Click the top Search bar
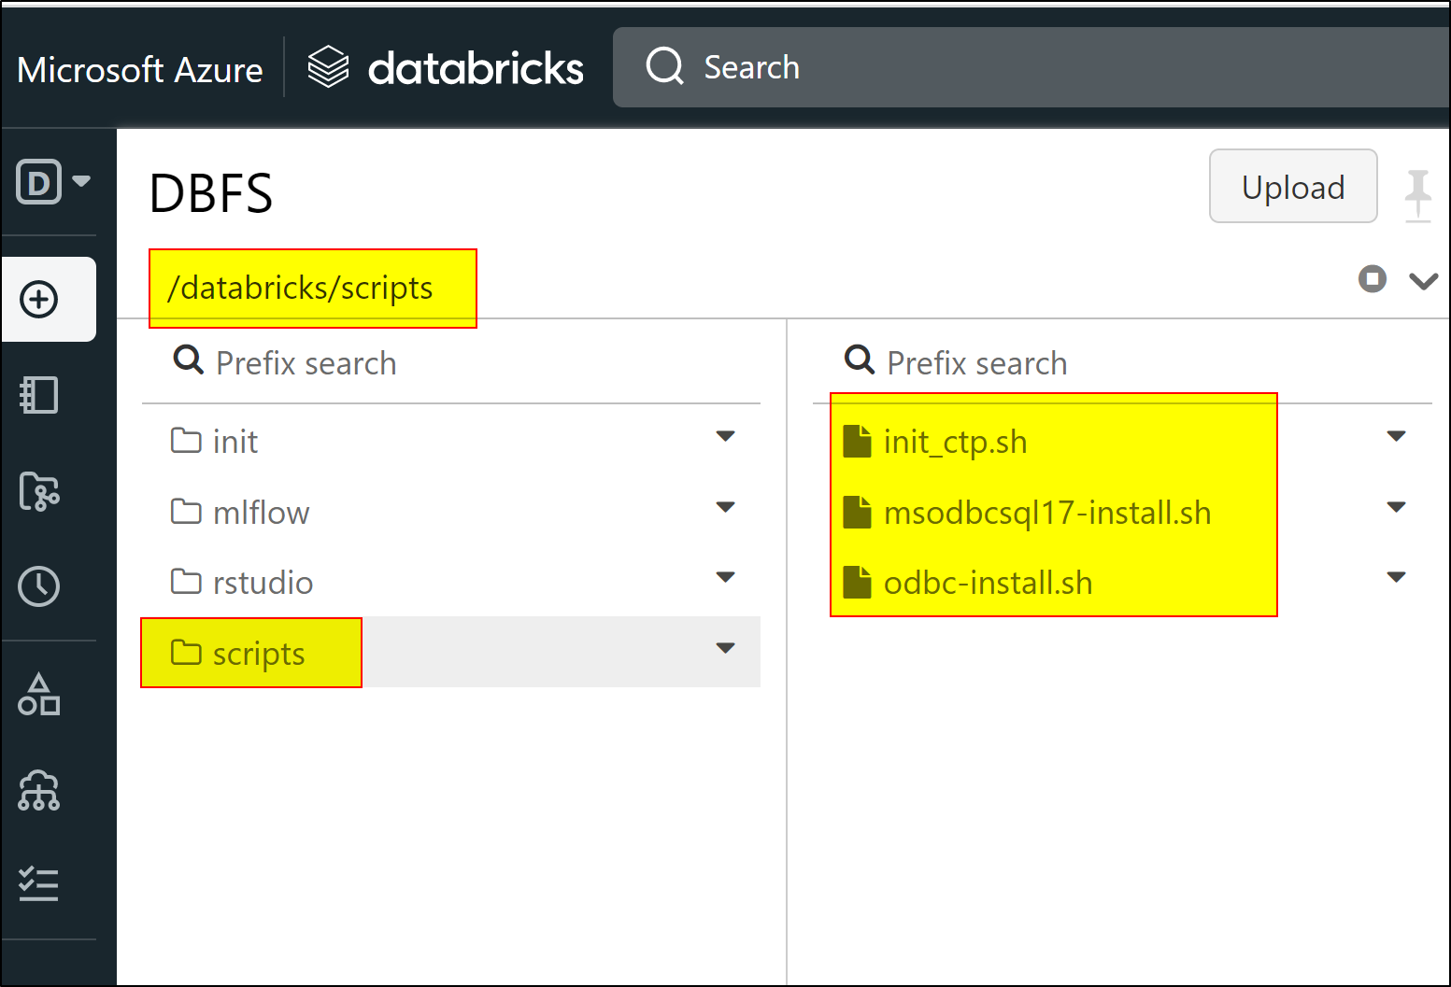This screenshot has width=1451, height=987. point(1028,67)
